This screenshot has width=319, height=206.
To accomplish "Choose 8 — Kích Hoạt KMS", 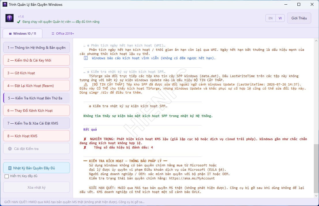I will coord(36,136).
